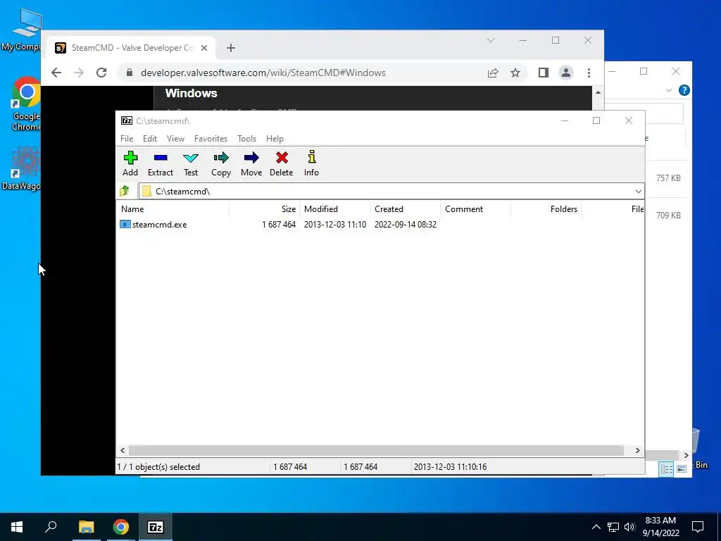The image size is (721, 541).
Task: Click the Test archive icon
Action: (x=191, y=163)
